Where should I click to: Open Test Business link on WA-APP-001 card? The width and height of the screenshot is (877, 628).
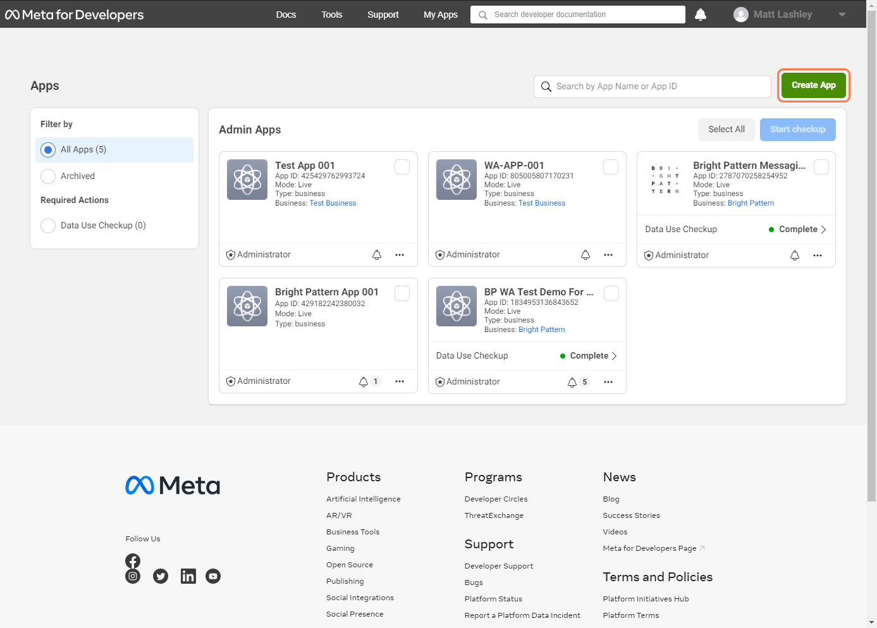pos(542,203)
